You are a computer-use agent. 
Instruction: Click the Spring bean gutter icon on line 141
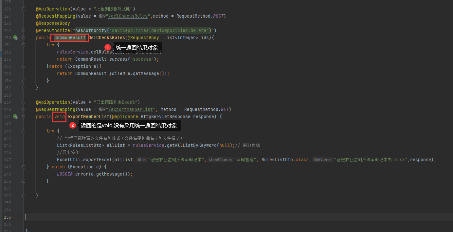pyautogui.click(x=15, y=116)
